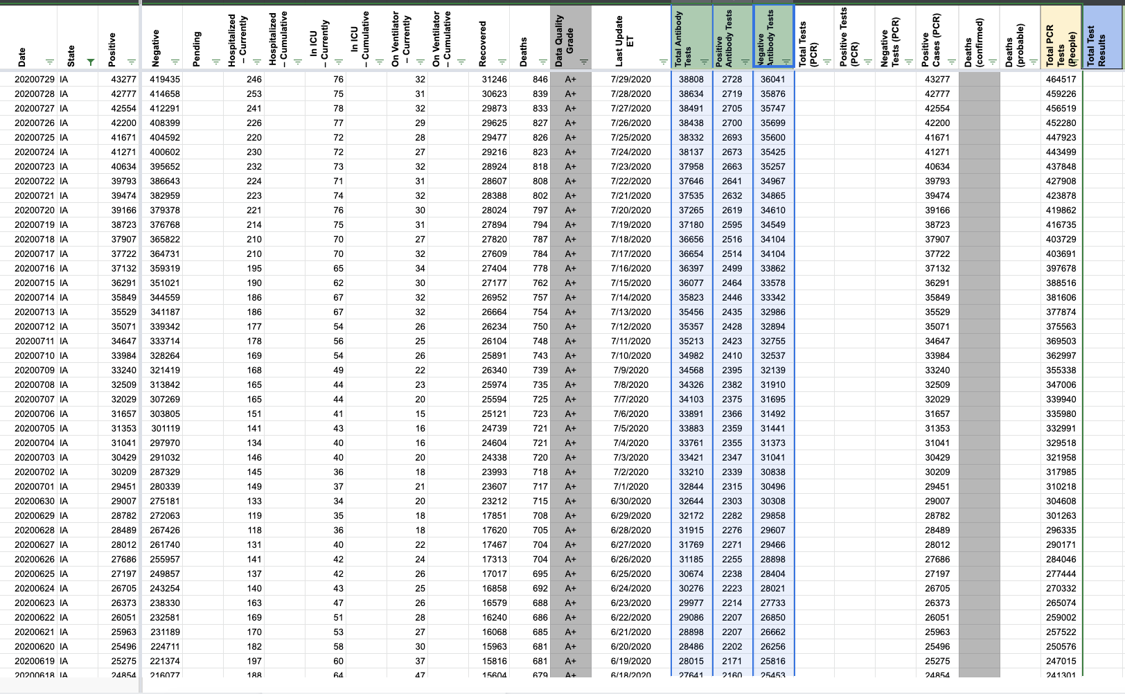Click Total Antibody Tests value 33210
Viewport: 1125px width, 694px height.
pyautogui.click(x=691, y=472)
